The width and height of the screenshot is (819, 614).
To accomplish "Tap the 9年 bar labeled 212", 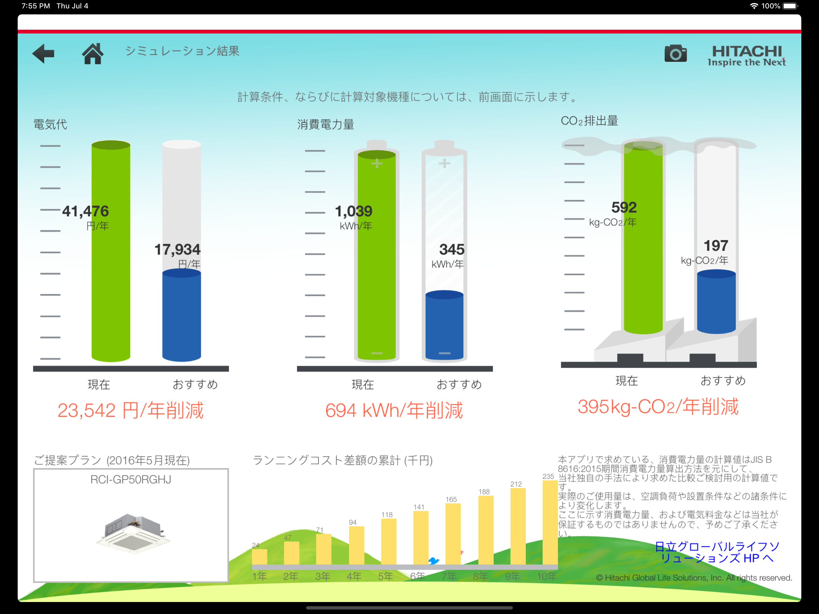I will (518, 526).
